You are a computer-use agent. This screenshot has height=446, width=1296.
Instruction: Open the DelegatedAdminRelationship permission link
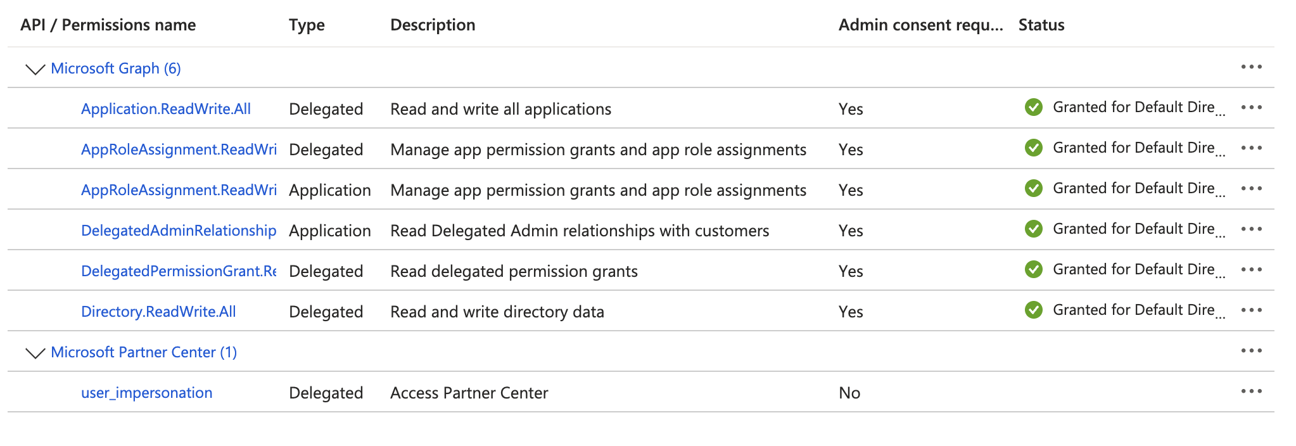coord(179,231)
